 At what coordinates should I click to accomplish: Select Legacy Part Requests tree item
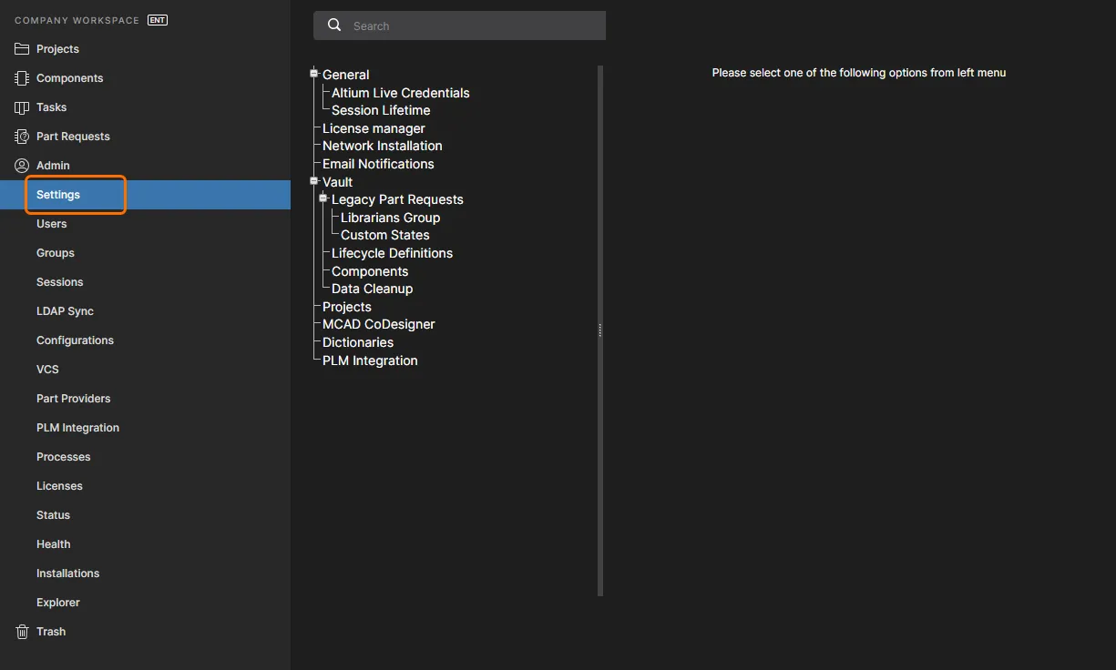(x=397, y=199)
